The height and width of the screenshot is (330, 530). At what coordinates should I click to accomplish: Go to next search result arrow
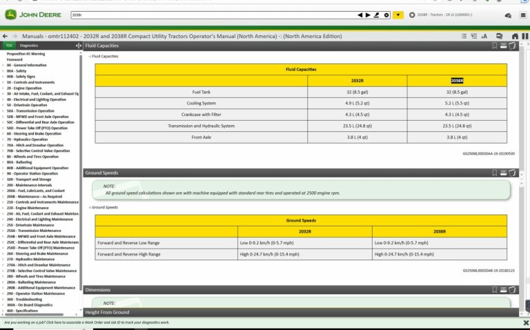(x=368, y=15)
